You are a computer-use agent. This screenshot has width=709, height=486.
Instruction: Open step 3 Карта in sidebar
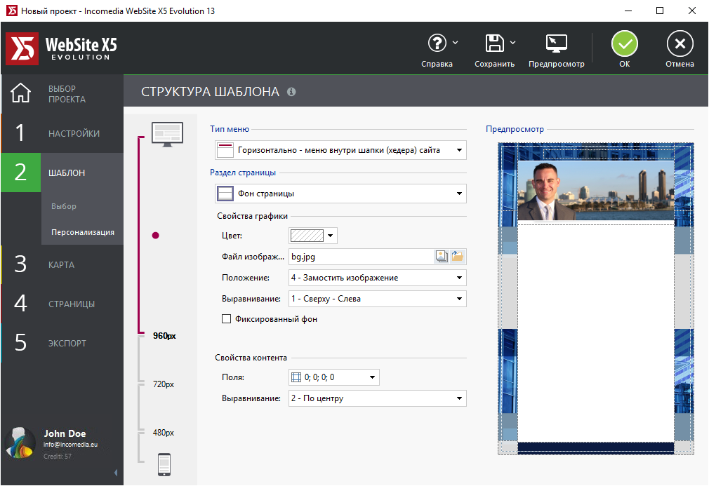click(x=62, y=265)
